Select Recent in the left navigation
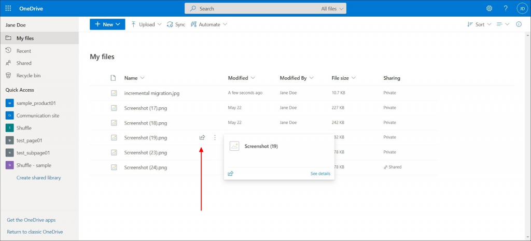This screenshot has width=531, height=241. (x=23, y=51)
